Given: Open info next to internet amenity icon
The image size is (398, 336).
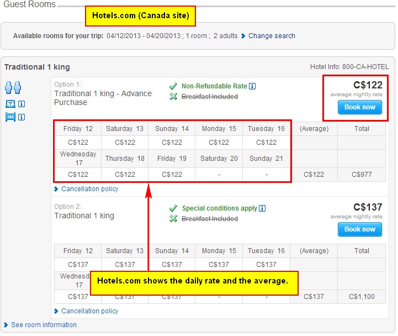Looking at the screenshot, I should pyautogui.click(x=22, y=104).
